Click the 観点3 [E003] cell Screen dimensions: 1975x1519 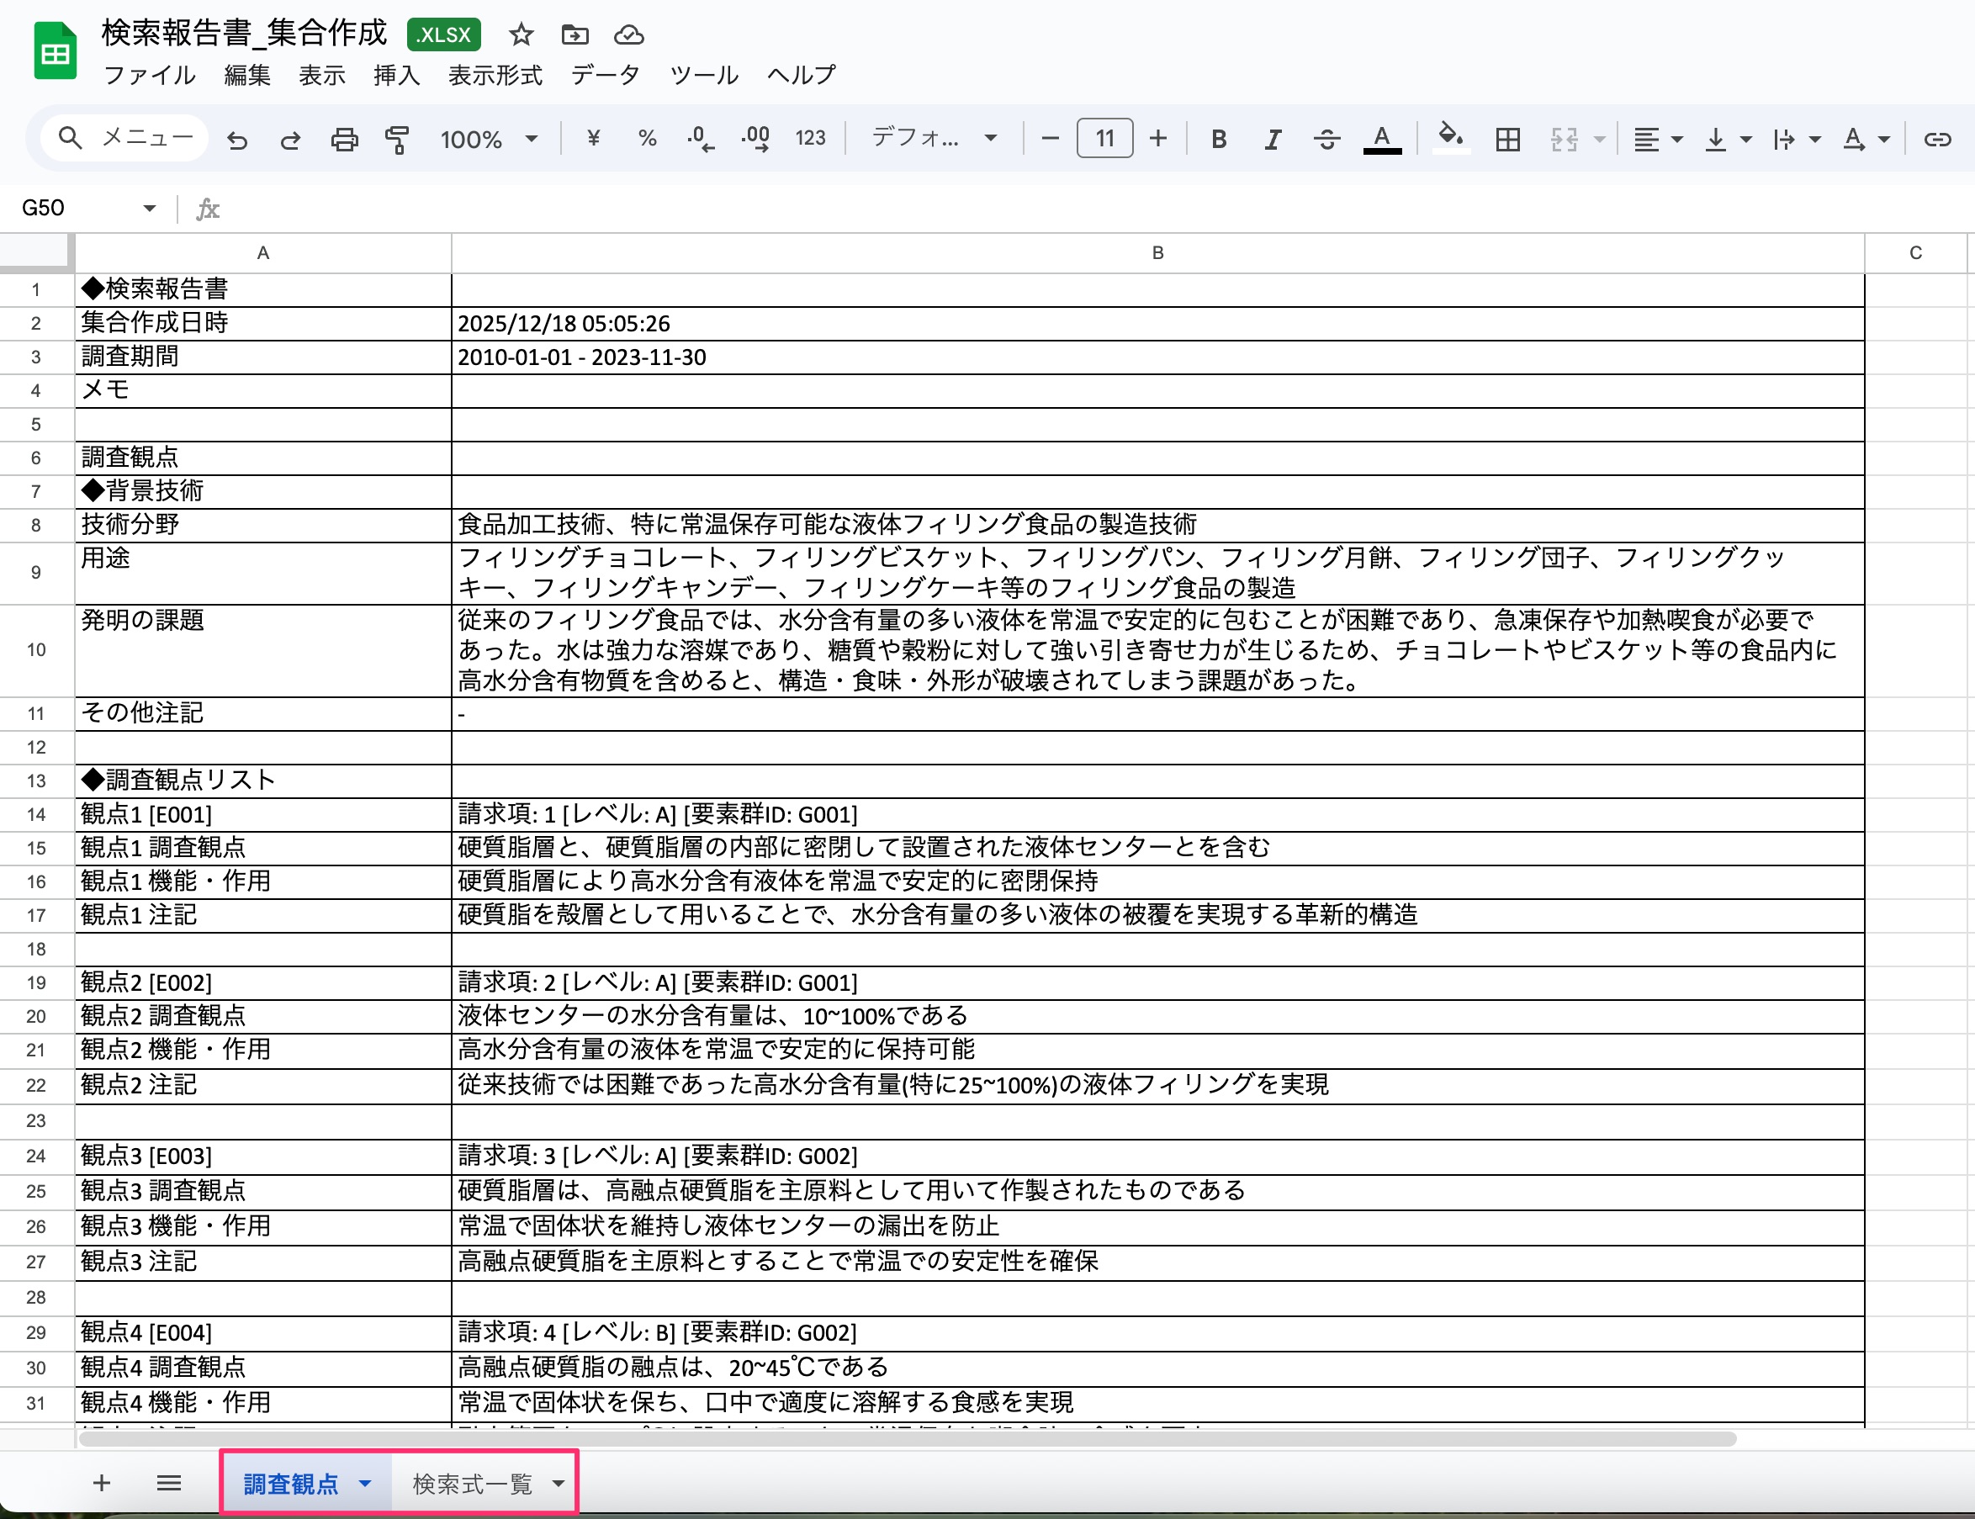(263, 1156)
